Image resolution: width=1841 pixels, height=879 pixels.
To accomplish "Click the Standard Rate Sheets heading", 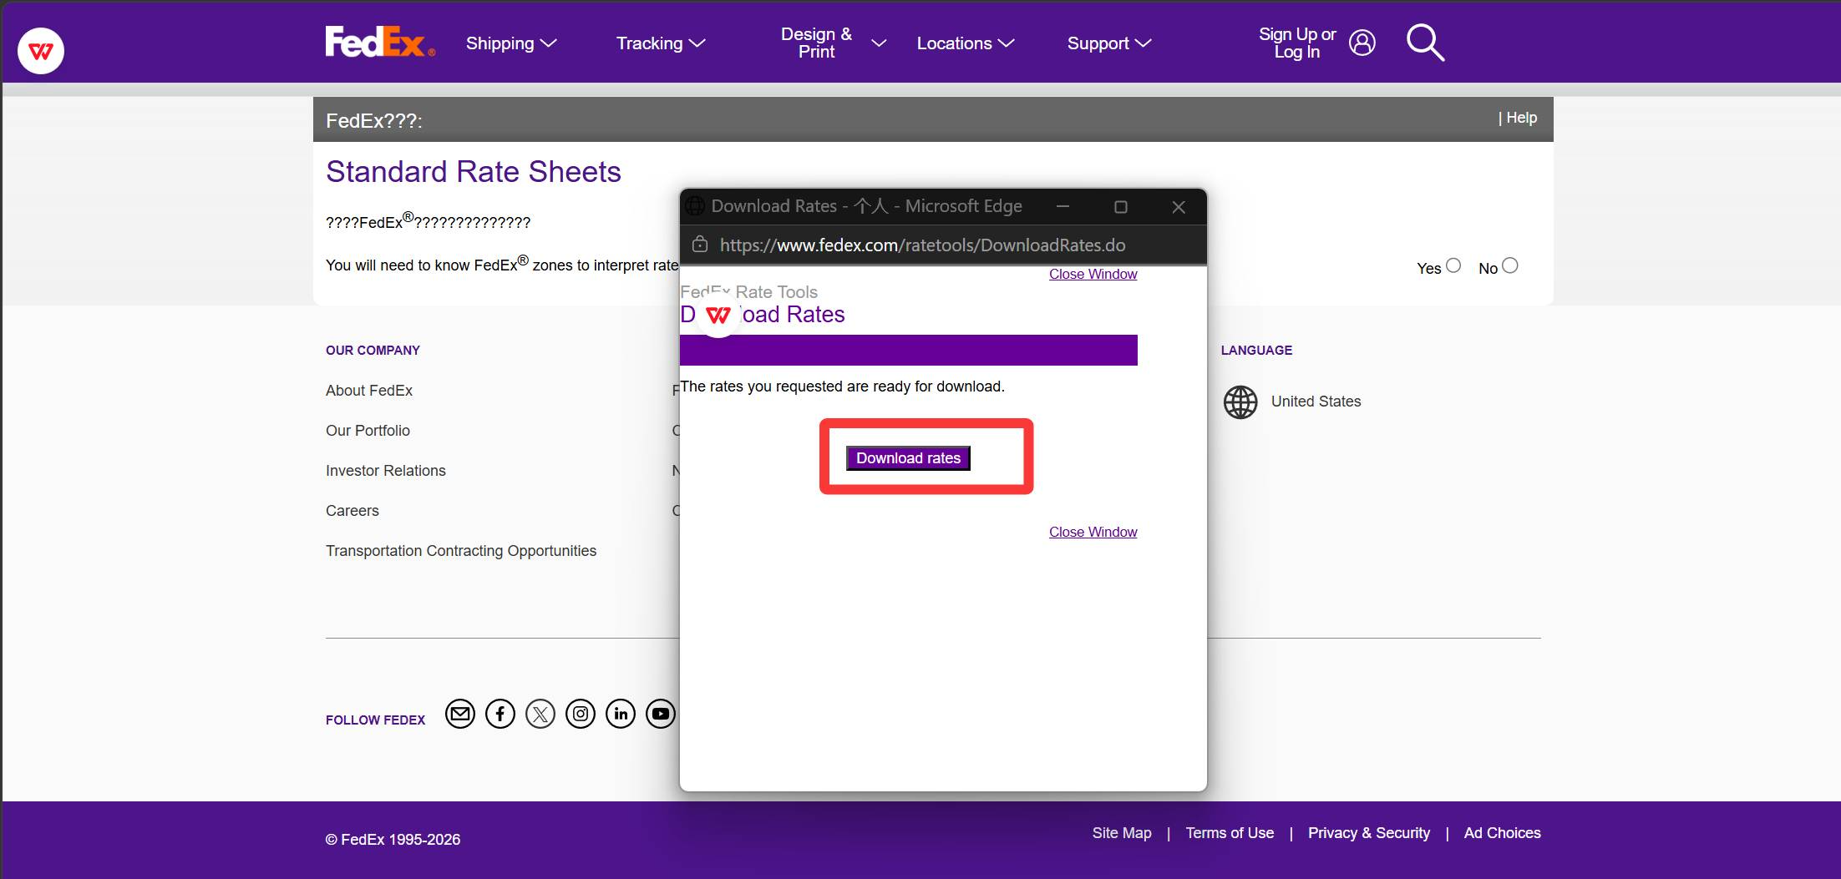I will click(474, 172).
